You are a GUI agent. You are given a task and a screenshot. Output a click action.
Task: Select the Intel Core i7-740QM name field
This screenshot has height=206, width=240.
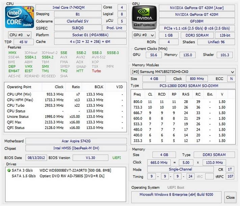(69, 7)
